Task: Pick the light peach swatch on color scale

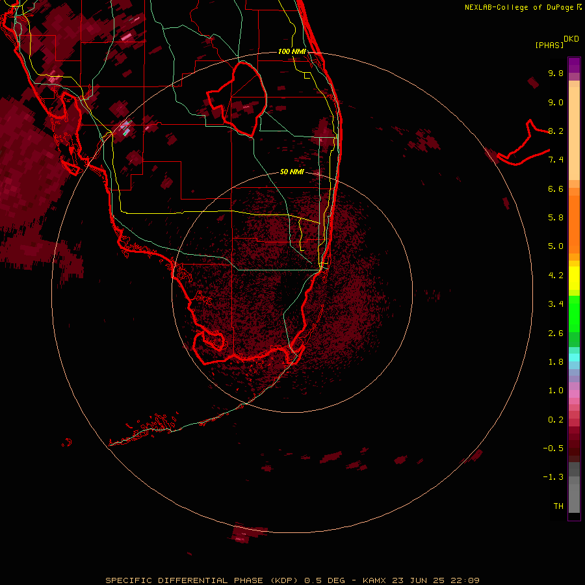Action: (x=574, y=133)
